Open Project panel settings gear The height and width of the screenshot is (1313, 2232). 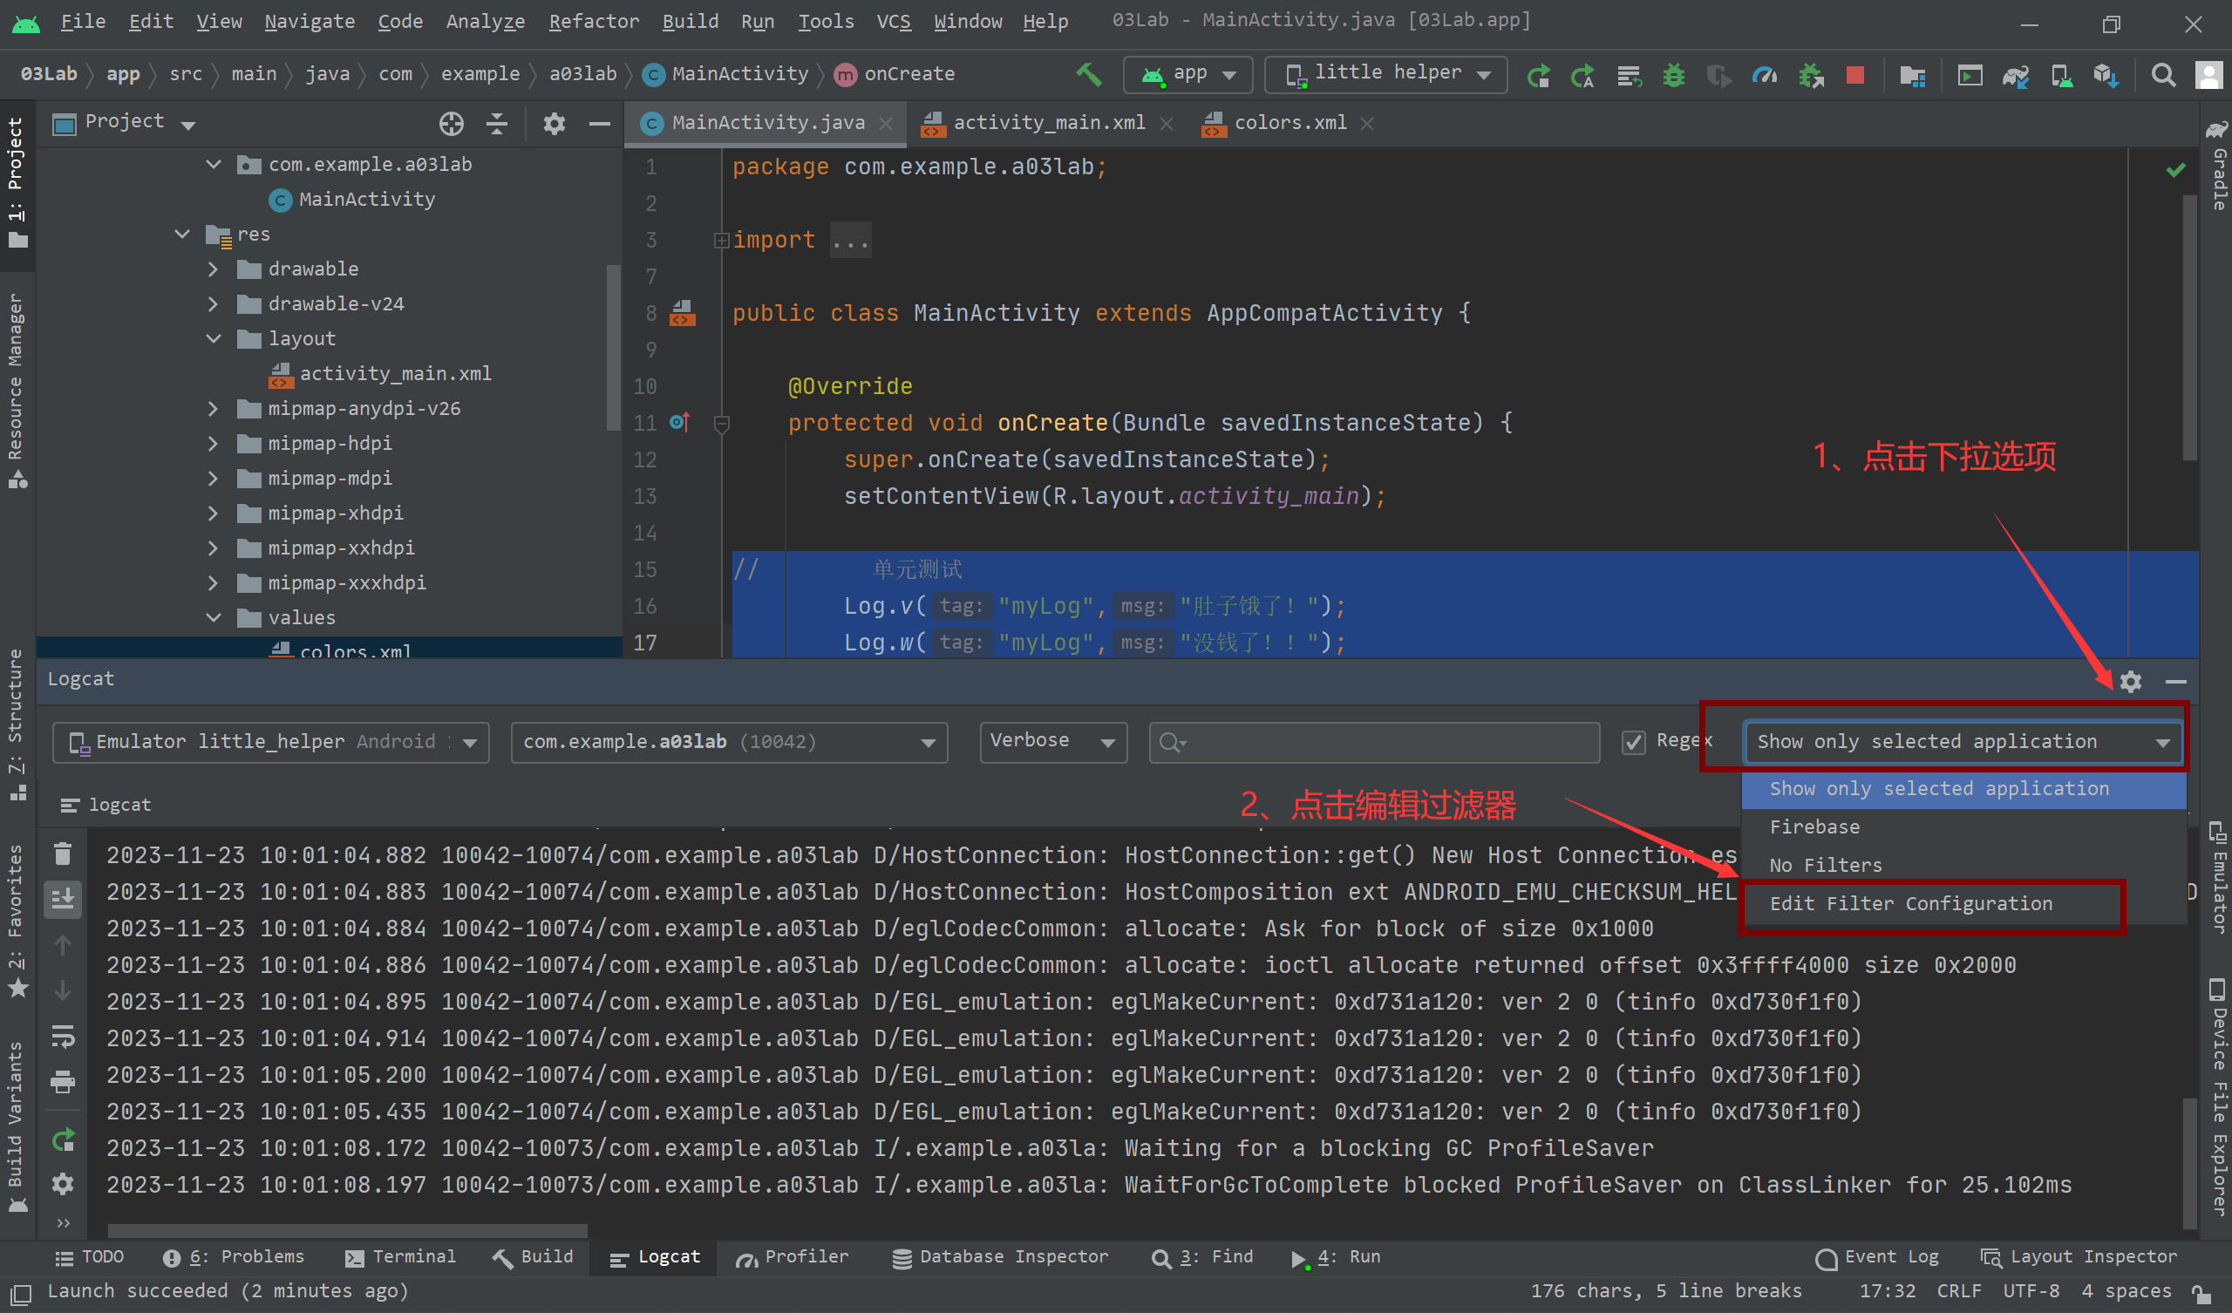pos(555,124)
